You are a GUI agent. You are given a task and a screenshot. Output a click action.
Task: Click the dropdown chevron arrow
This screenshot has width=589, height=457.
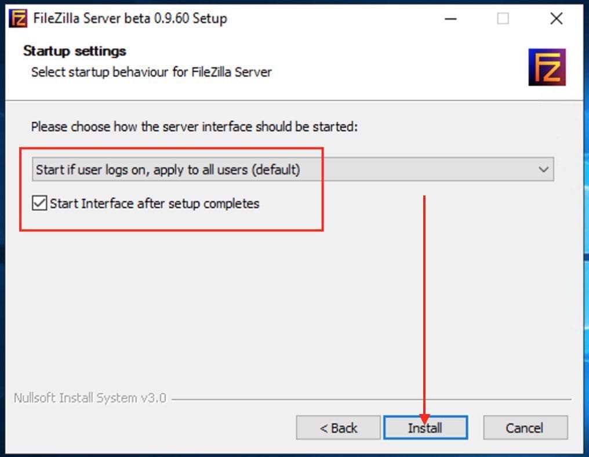point(544,169)
